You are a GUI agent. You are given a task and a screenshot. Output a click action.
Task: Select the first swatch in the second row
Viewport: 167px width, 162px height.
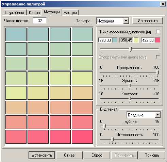16,49
